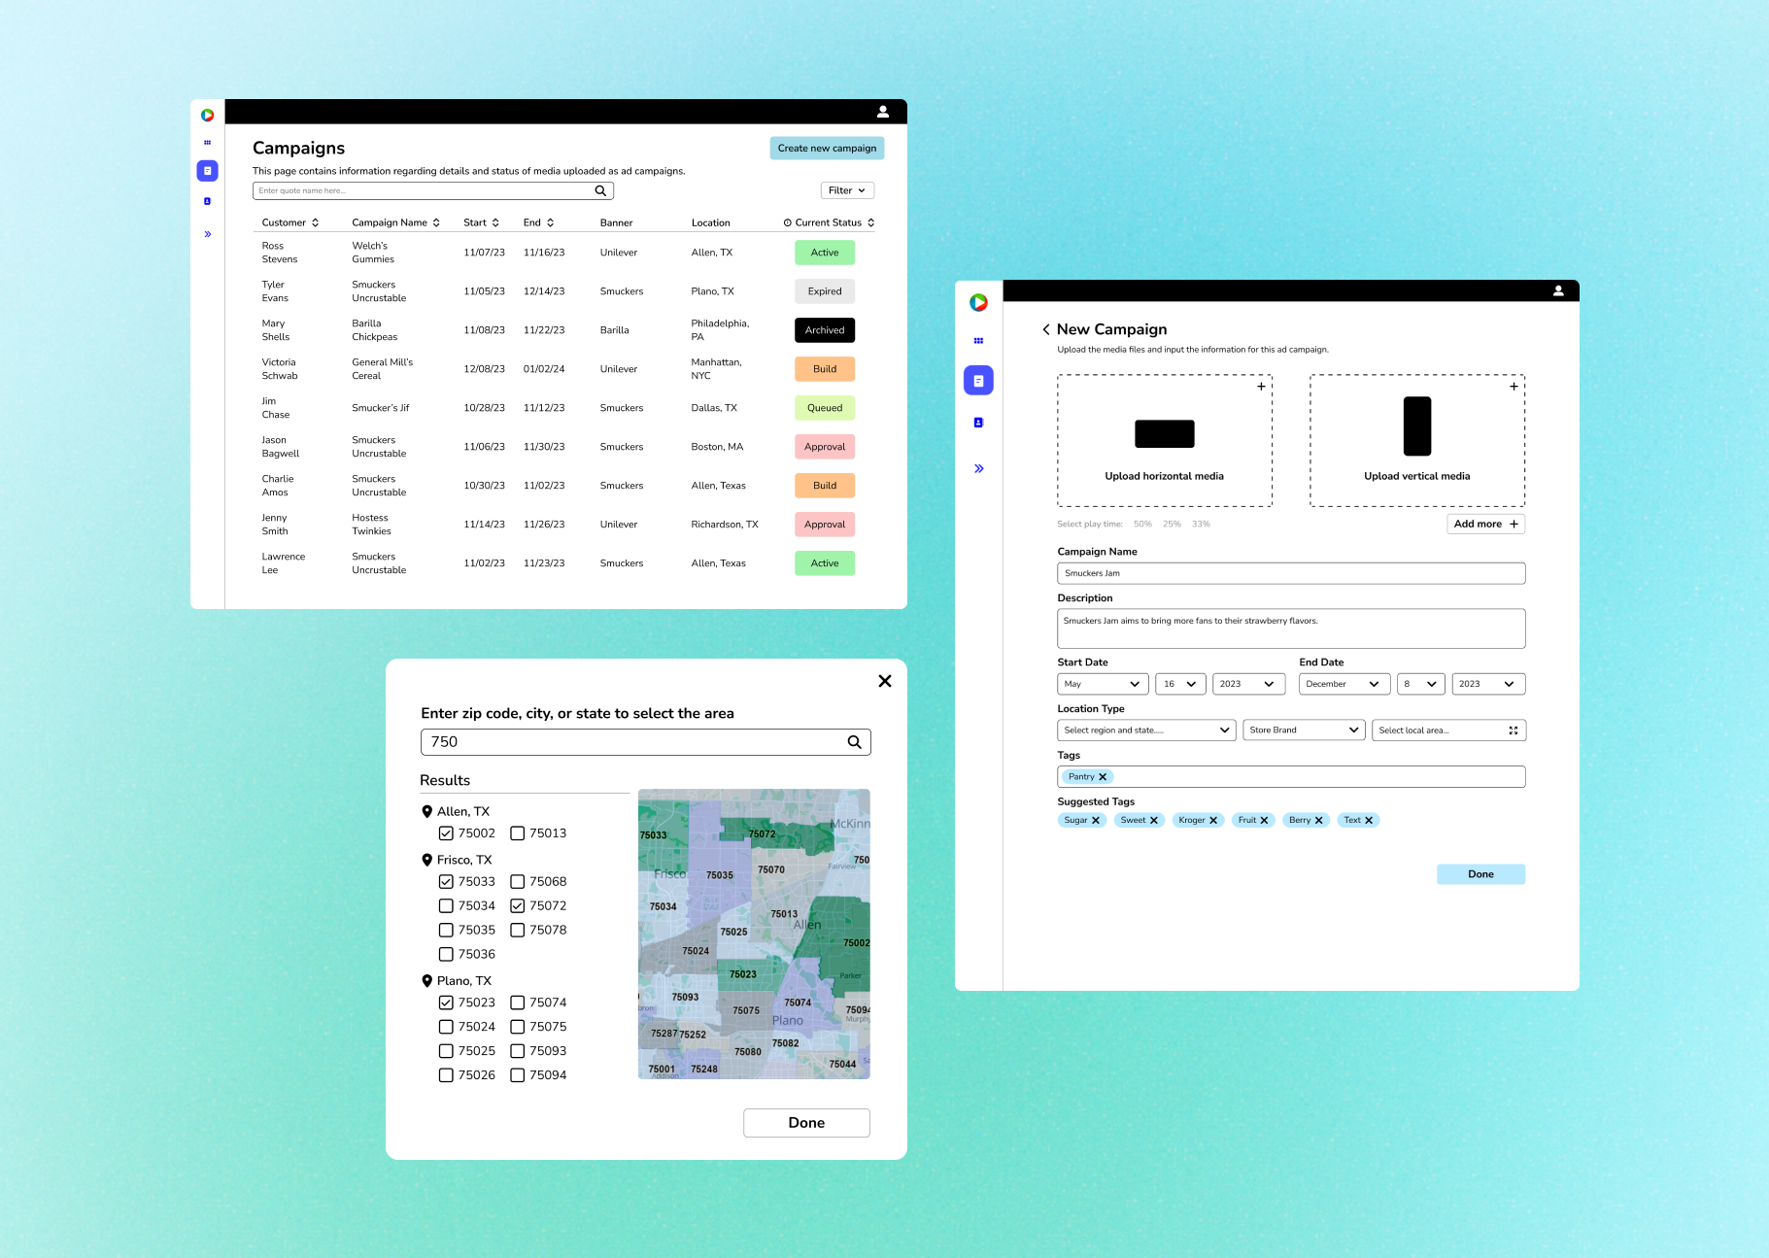Image resolution: width=1769 pixels, height=1258 pixels.
Task: Click the quote name search field
Action: coord(433,191)
